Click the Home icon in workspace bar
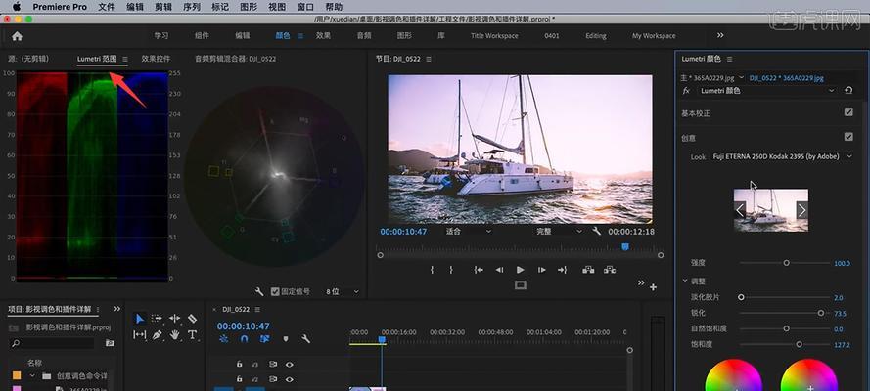The image size is (870, 391). click(18, 36)
